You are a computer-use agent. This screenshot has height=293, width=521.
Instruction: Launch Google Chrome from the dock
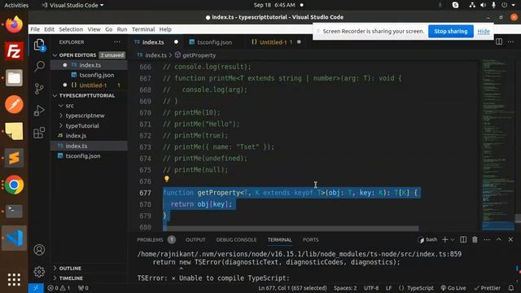point(14,185)
